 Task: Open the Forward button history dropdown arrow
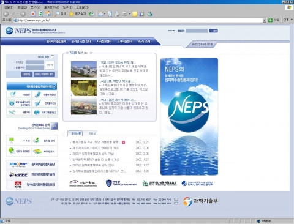[28, 14]
